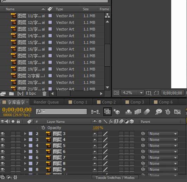This screenshot has width=187, height=182.
Task: Switch to the Comp 2 tab
Action: coord(107,102)
